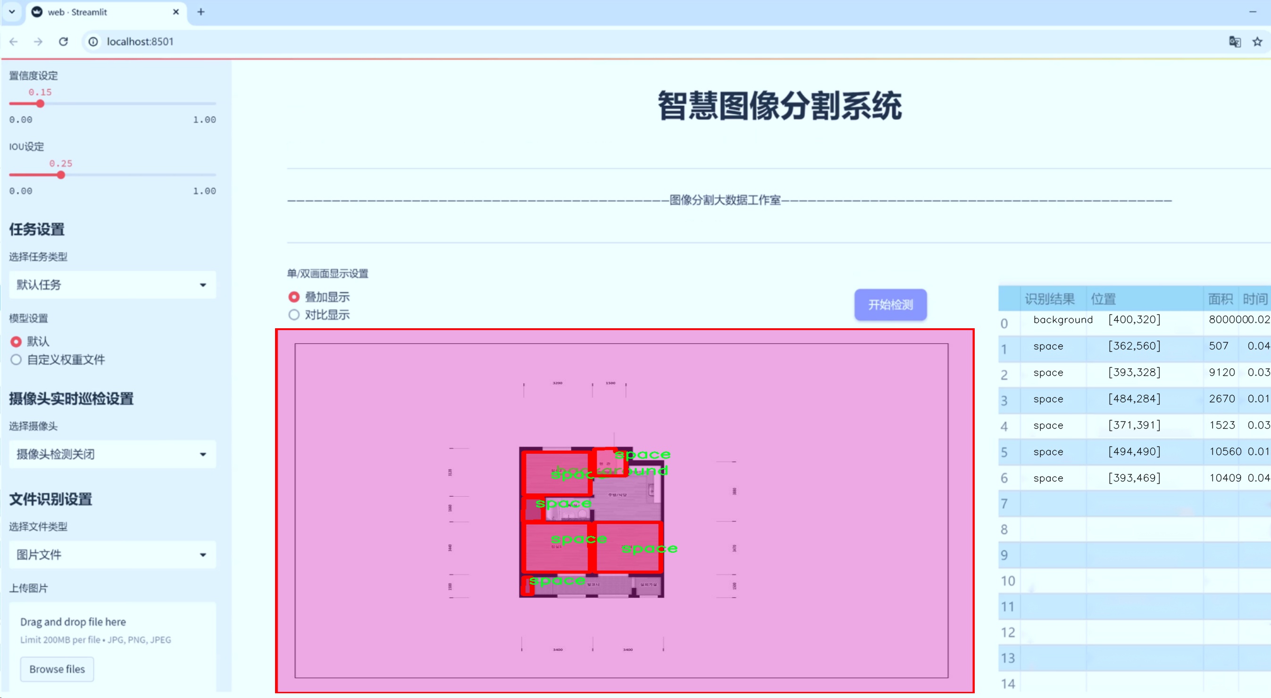
Task: Open the tab search chevron
Action: click(12, 12)
